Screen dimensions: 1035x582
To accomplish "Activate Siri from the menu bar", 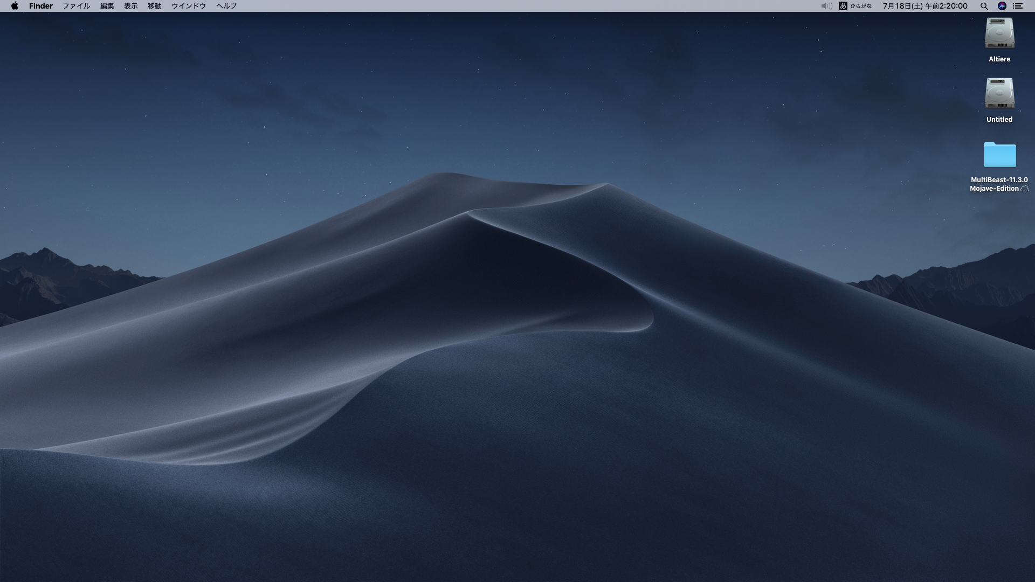I will pyautogui.click(x=1002, y=6).
